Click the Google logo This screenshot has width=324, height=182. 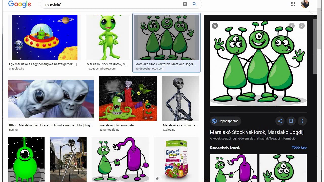click(20, 4)
